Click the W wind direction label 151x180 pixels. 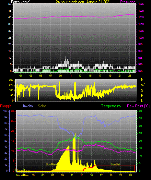pyautogui.click(x=143, y=85)
